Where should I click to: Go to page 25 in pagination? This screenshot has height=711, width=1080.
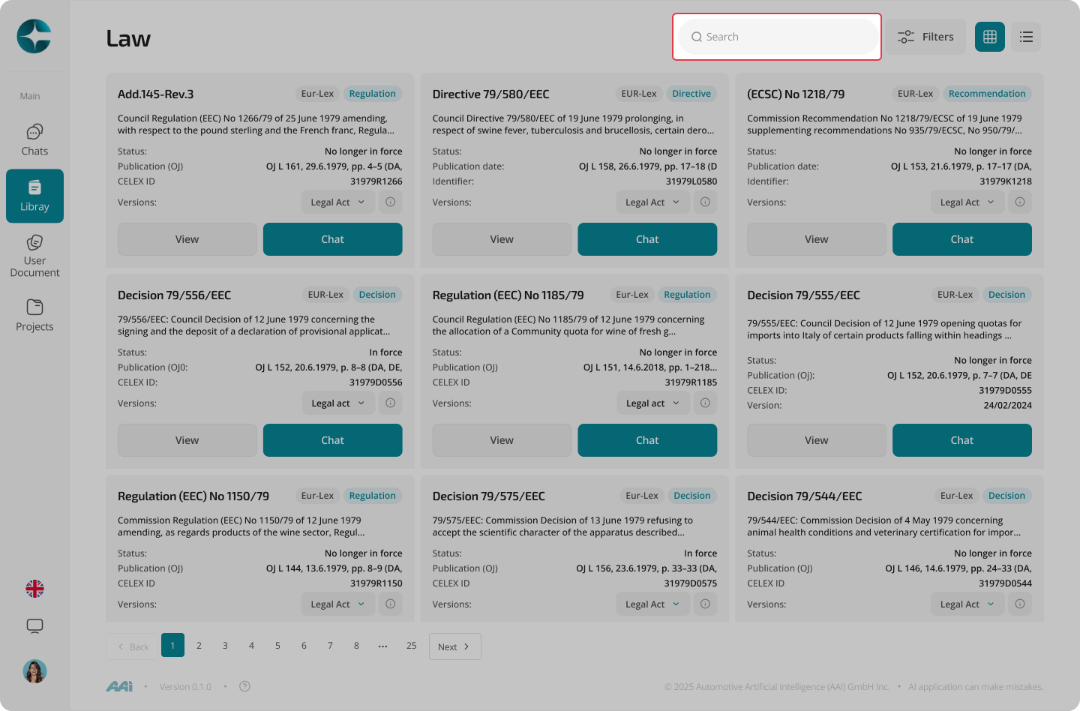(411, 645)
